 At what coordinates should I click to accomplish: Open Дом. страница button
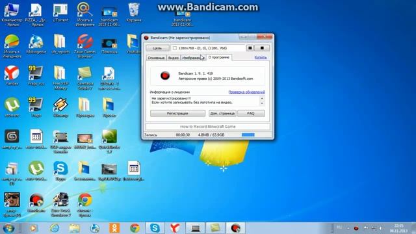coord(222,113)
